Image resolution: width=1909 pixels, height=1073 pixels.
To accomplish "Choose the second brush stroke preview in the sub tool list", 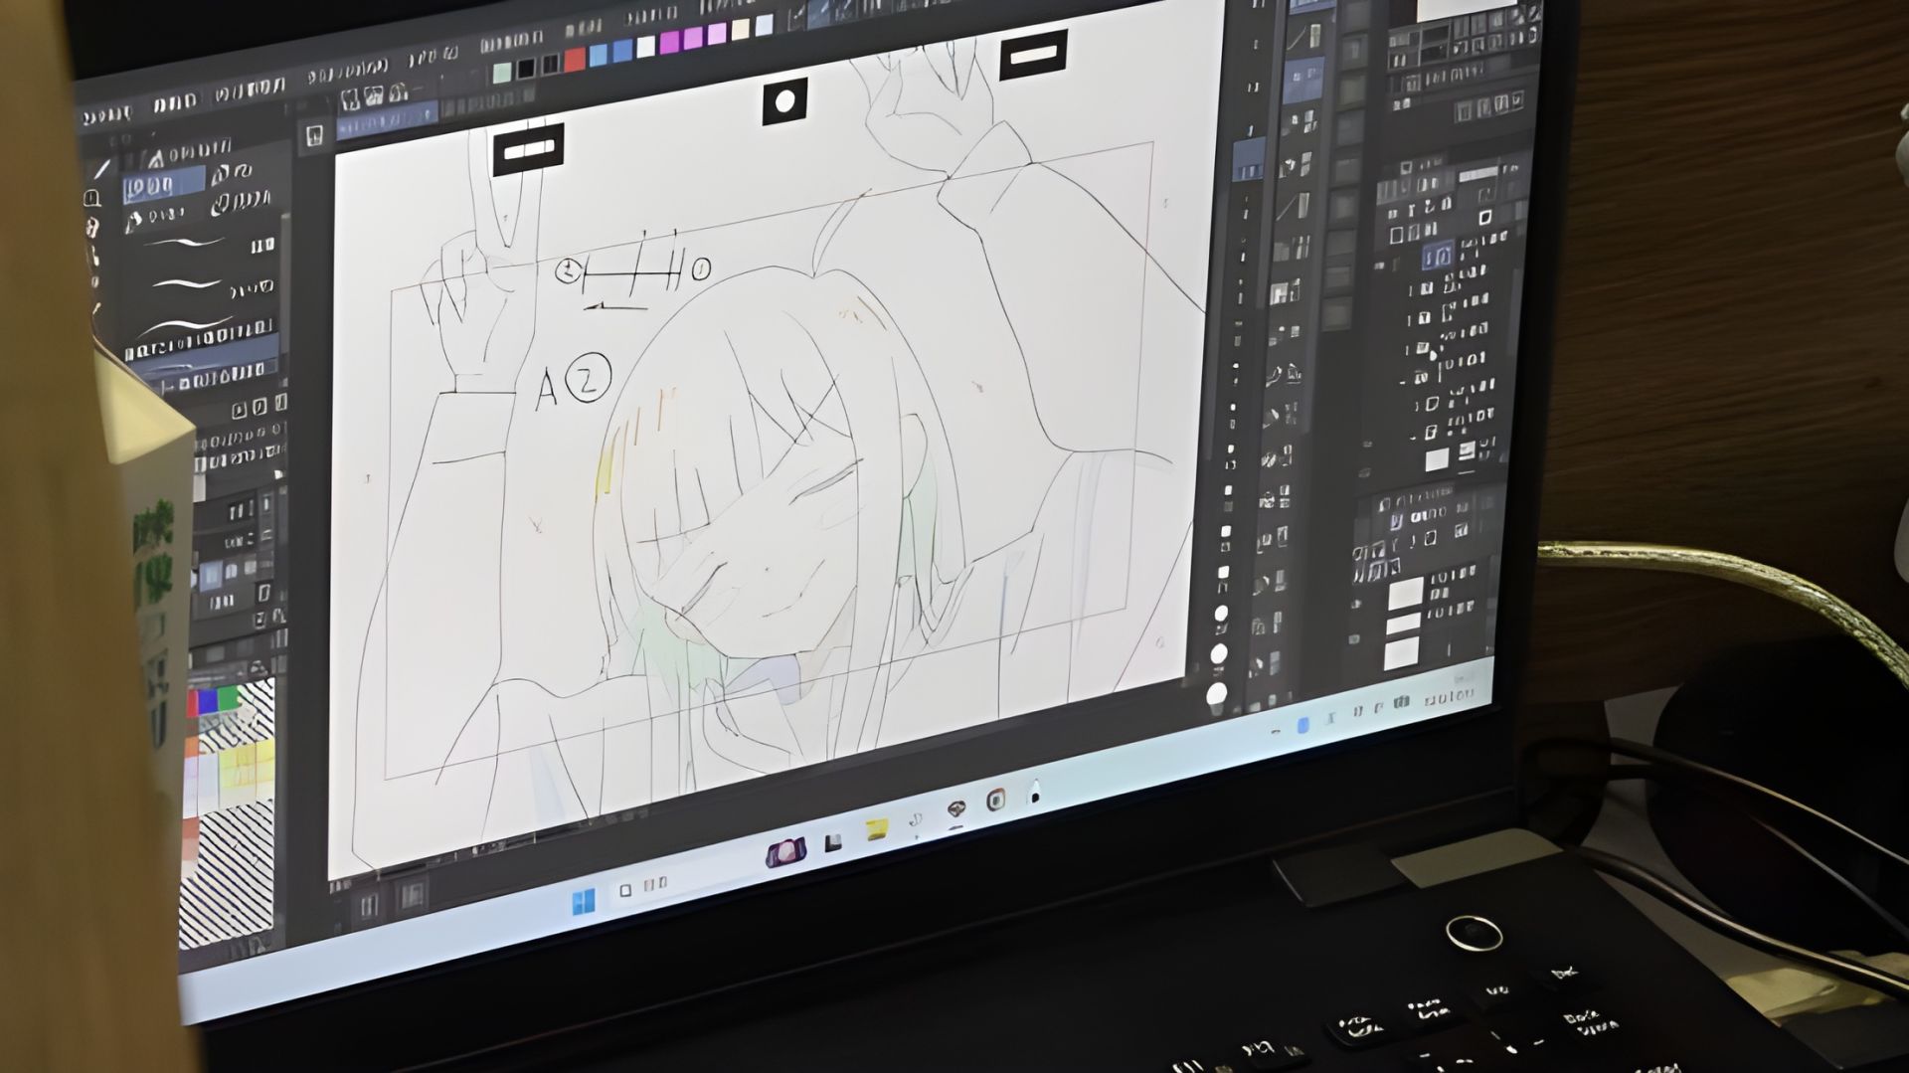I will tap(187, 284).
